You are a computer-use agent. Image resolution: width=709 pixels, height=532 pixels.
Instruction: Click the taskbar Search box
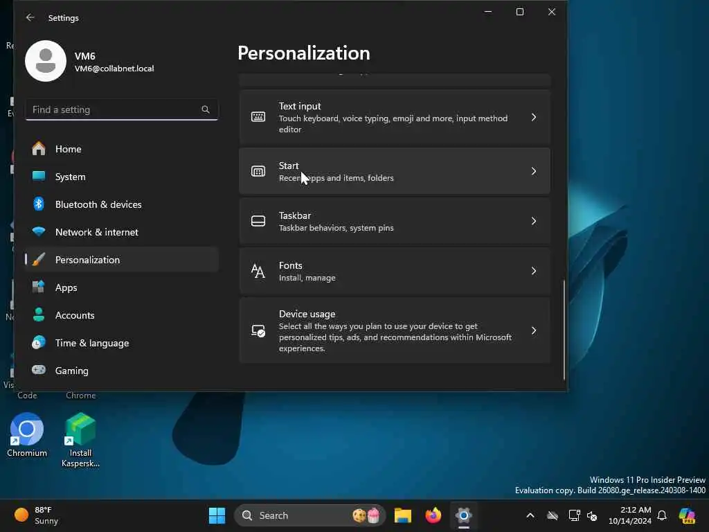[x=309, y=515]
